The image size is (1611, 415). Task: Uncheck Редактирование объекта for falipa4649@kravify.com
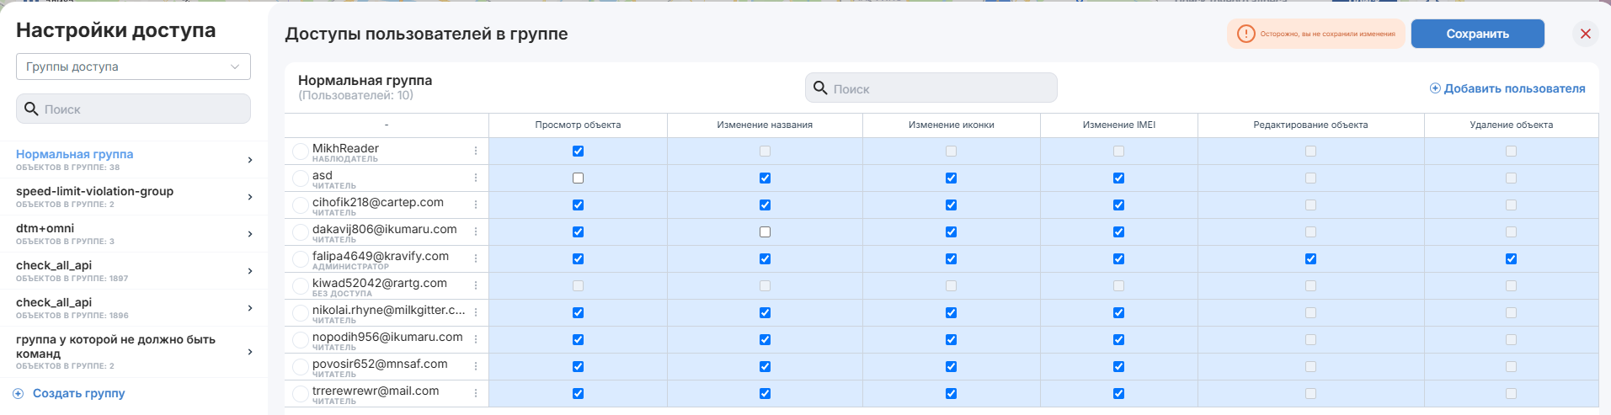[1310, 259]
